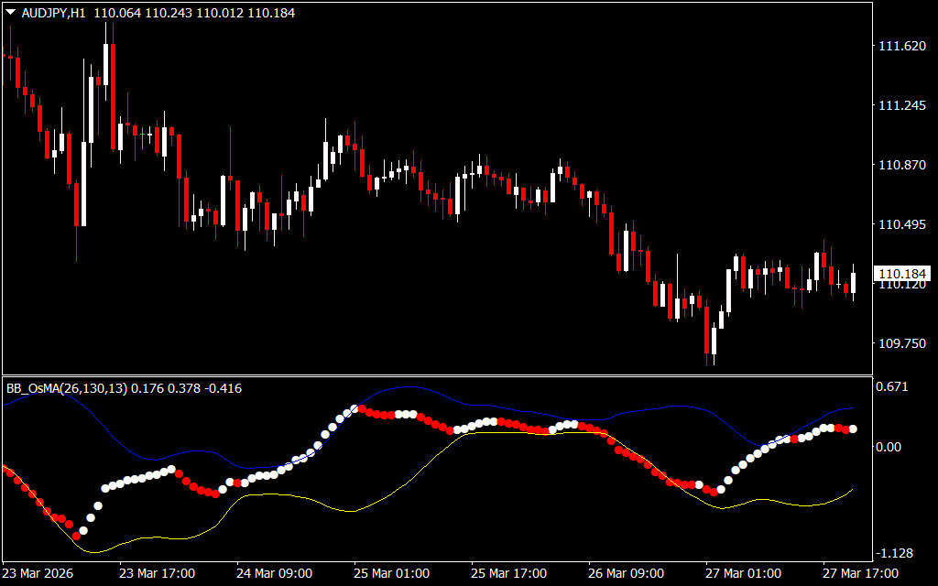The image size is (938, 586).
Task: Click the AUDJPY,H1 chart title text
Action: pos(56,14)
